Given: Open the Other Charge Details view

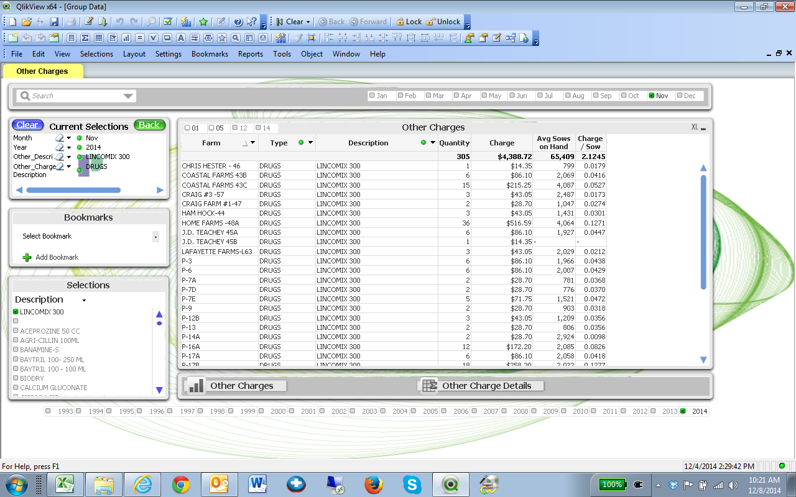Looking at the screenshot, I should coord(482,386).
